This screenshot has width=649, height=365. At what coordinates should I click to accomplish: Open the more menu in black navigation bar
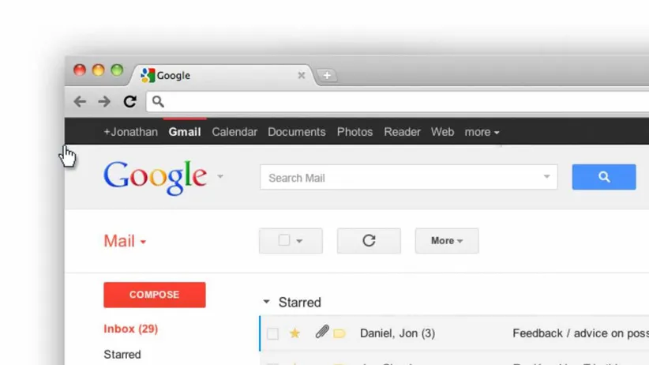[x=482, y=132]
